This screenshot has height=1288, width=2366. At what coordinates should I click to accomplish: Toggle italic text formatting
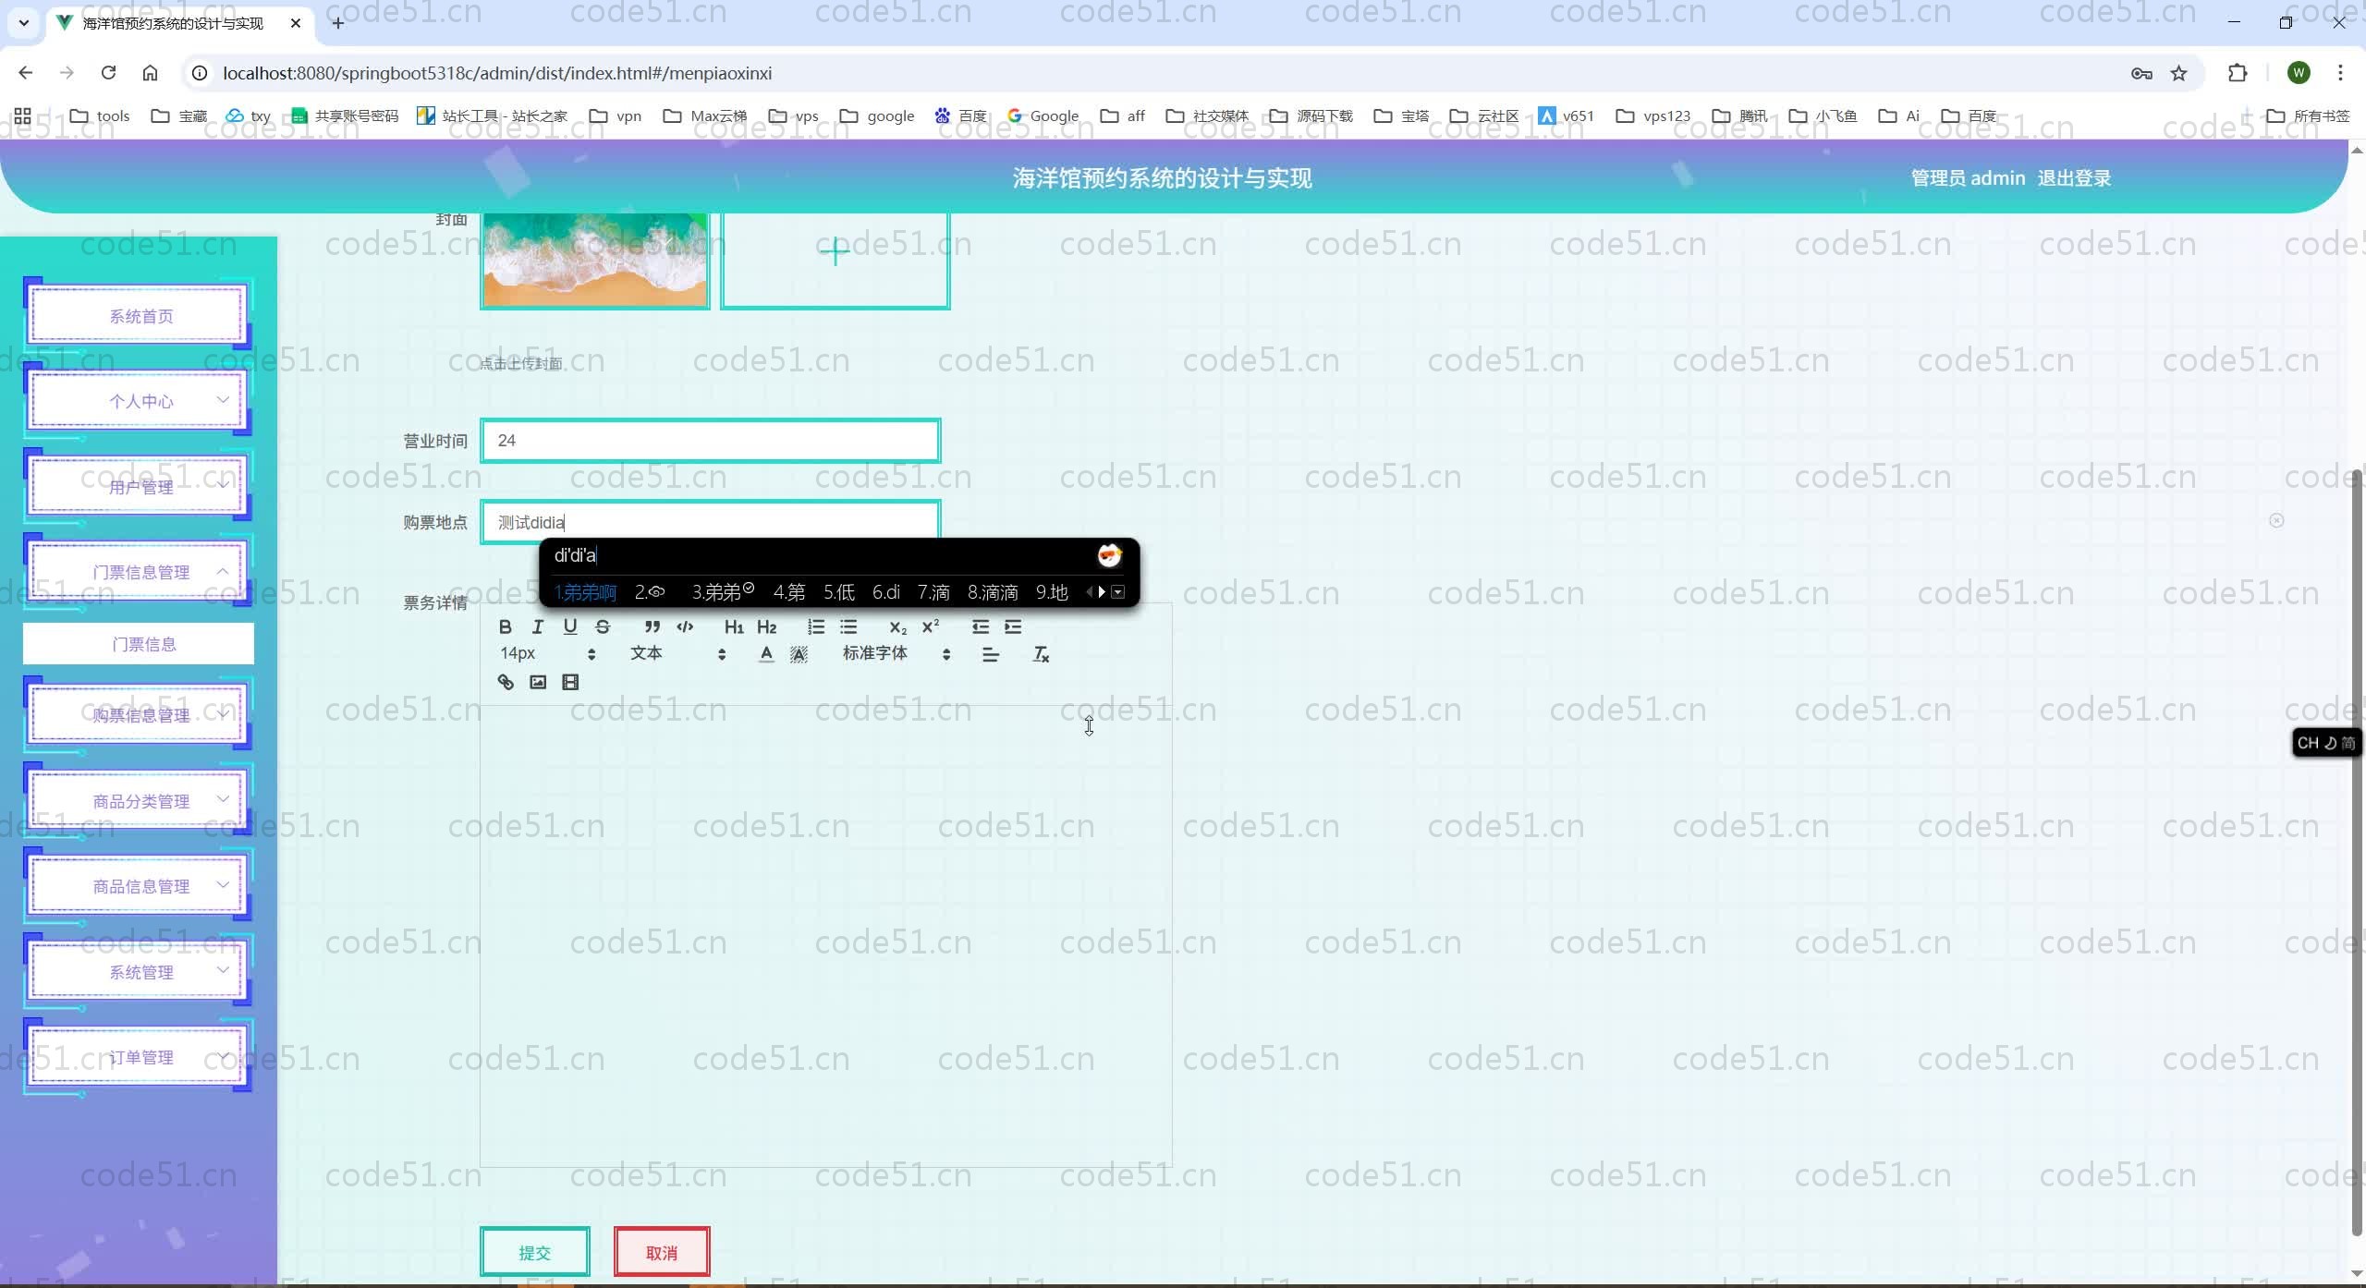point(537,626)
